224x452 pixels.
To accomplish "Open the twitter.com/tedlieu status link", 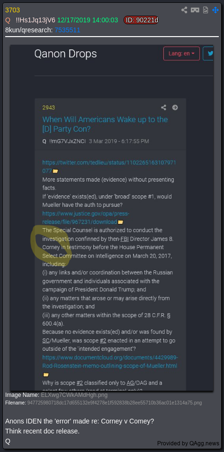I will tap(109, 167).
